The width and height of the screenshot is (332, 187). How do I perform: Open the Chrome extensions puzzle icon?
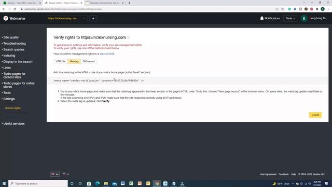tap(317, 9)
